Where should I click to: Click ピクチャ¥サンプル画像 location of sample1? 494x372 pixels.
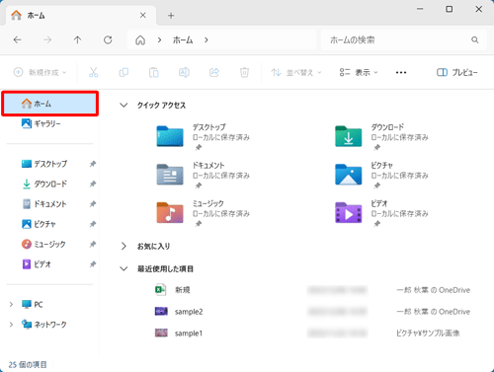(428, 334)
